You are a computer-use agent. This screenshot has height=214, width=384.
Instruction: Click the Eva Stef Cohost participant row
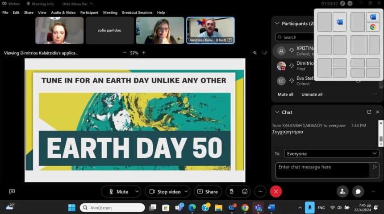(x=293, y=81)
